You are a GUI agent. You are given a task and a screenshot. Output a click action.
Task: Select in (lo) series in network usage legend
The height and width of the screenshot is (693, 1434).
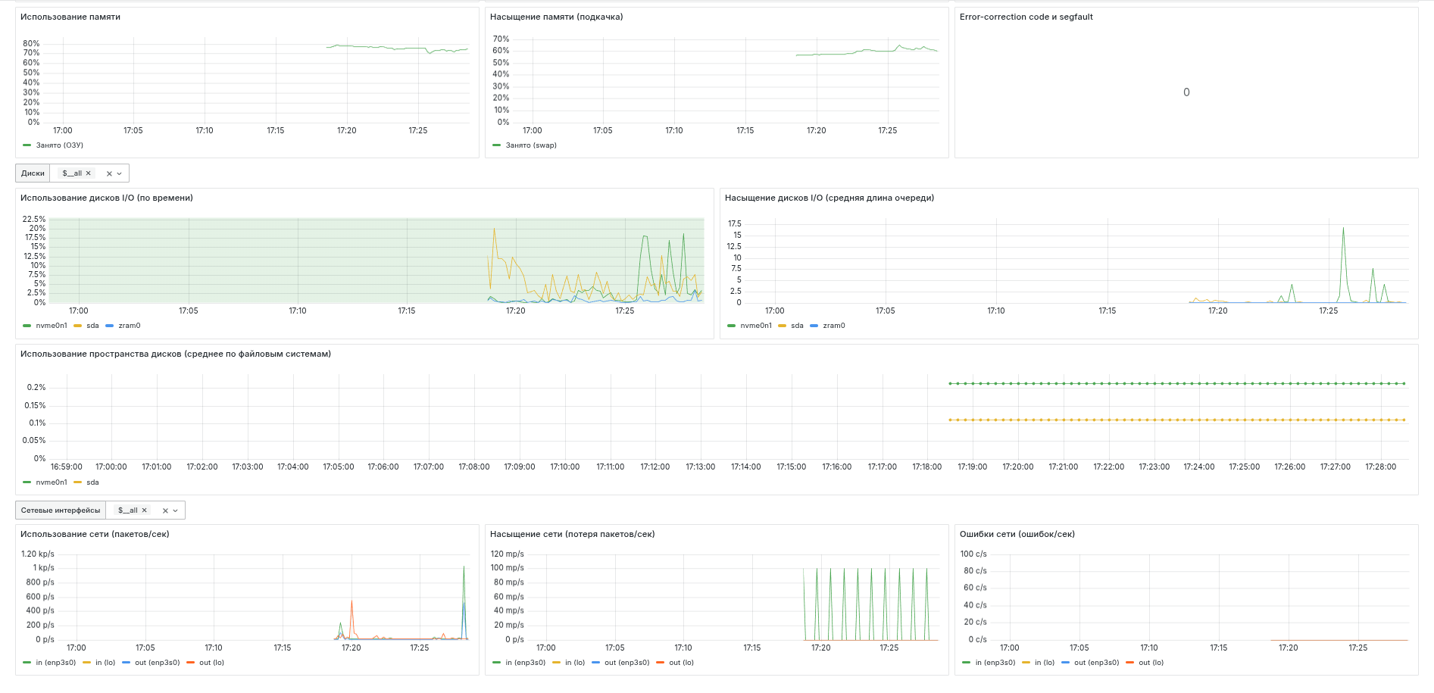[x=105, y=663]
